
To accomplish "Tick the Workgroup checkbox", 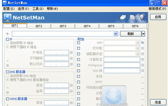I will pos(79,65).
